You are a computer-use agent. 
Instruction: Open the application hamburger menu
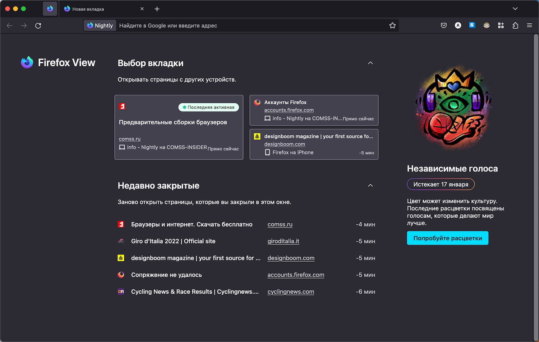[x=529, y=25]
